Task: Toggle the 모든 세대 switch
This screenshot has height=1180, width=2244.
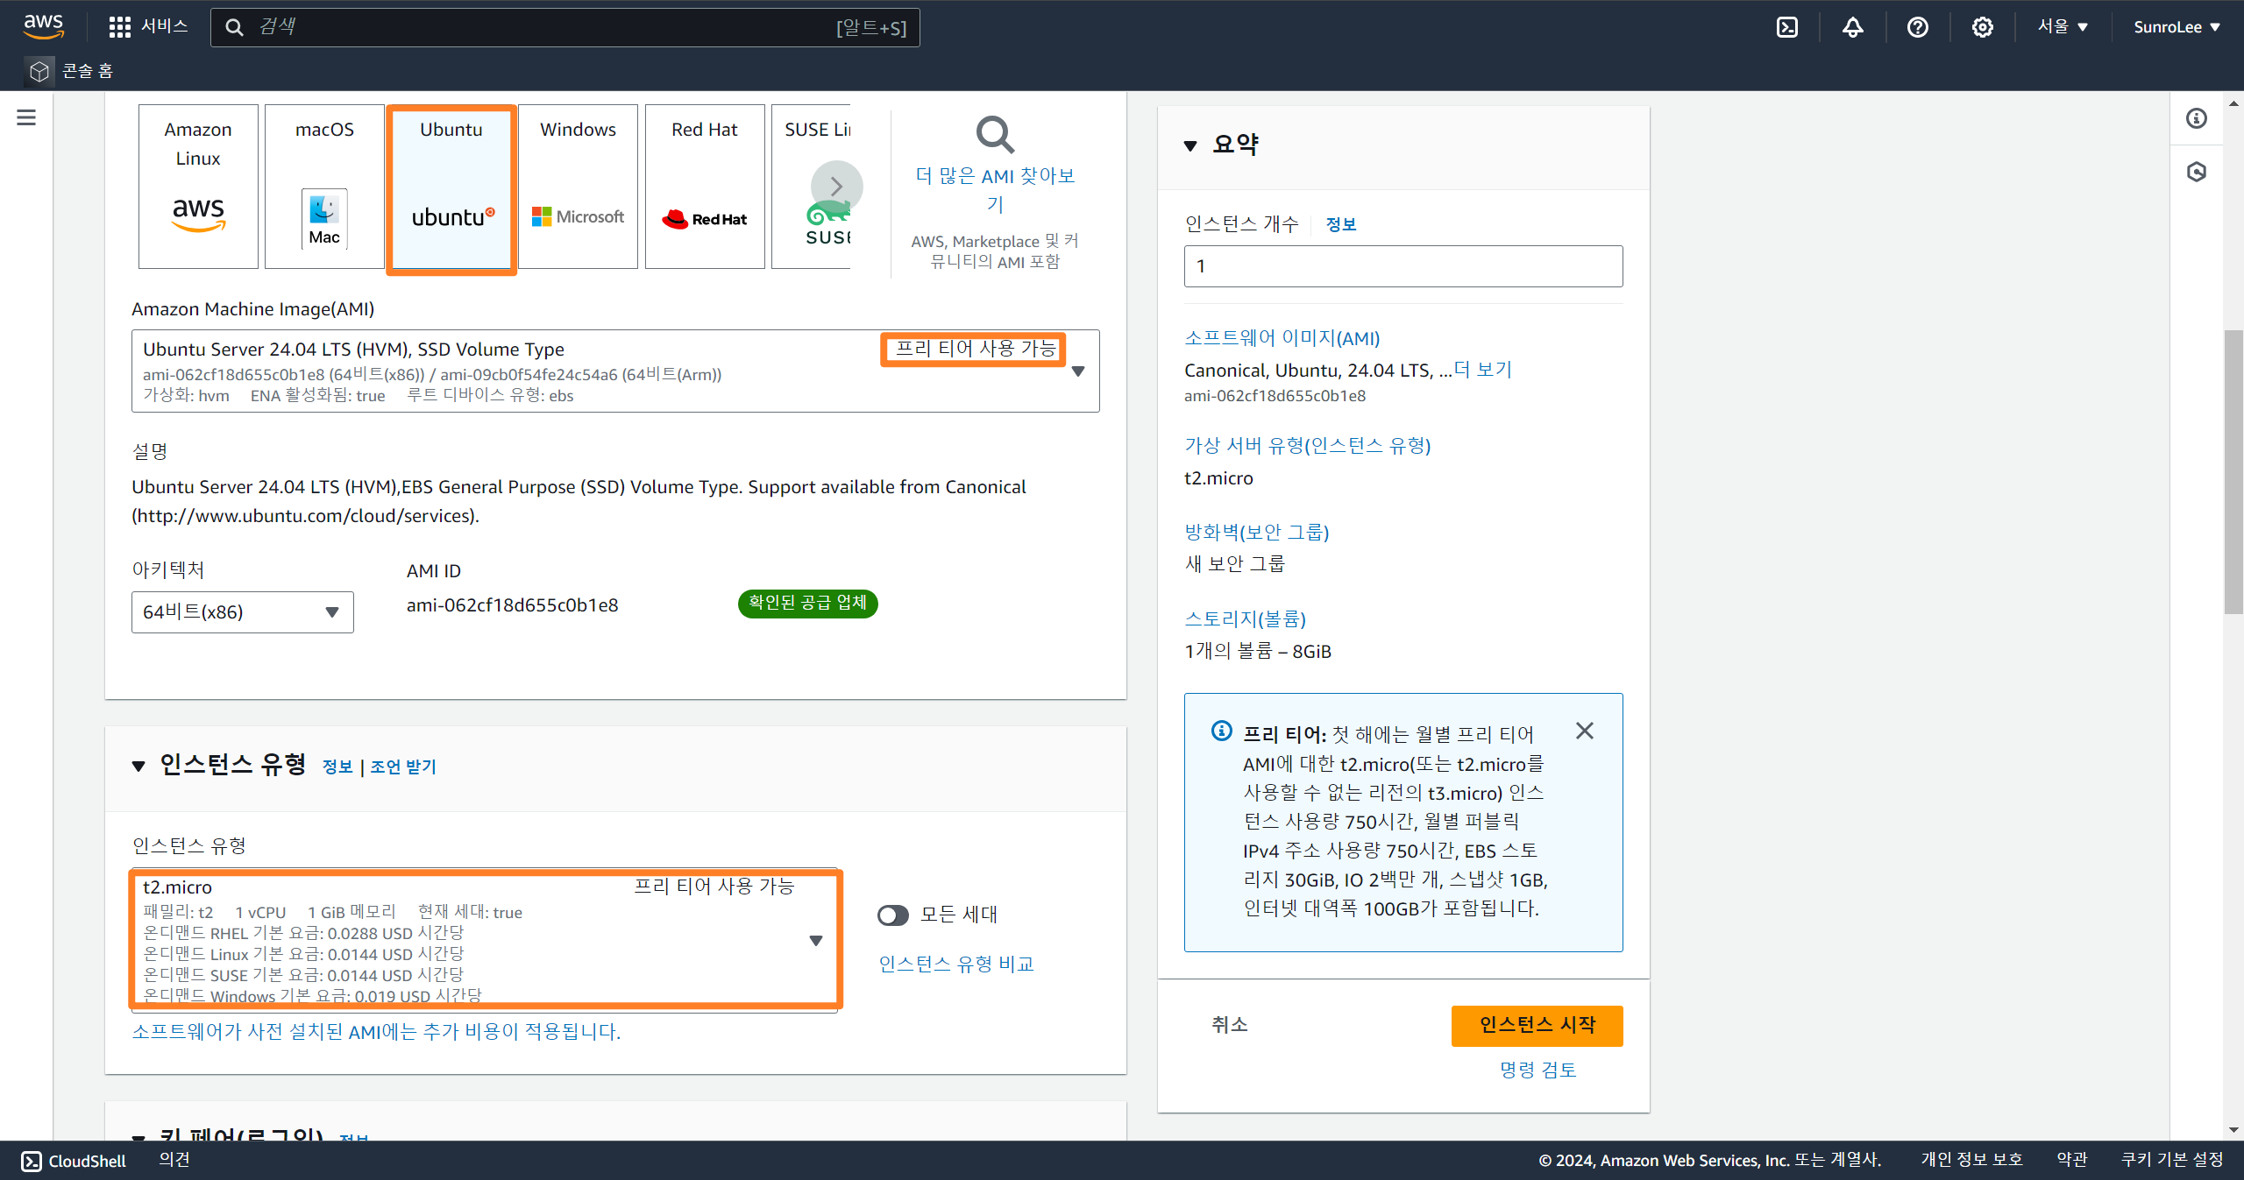Action: (x=892, y=915)
